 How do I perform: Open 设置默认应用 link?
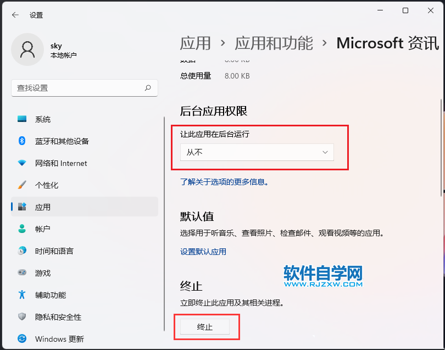[x=203, y=252]
